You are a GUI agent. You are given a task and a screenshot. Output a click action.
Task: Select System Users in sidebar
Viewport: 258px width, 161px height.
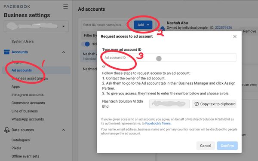(x=22, y=42)
